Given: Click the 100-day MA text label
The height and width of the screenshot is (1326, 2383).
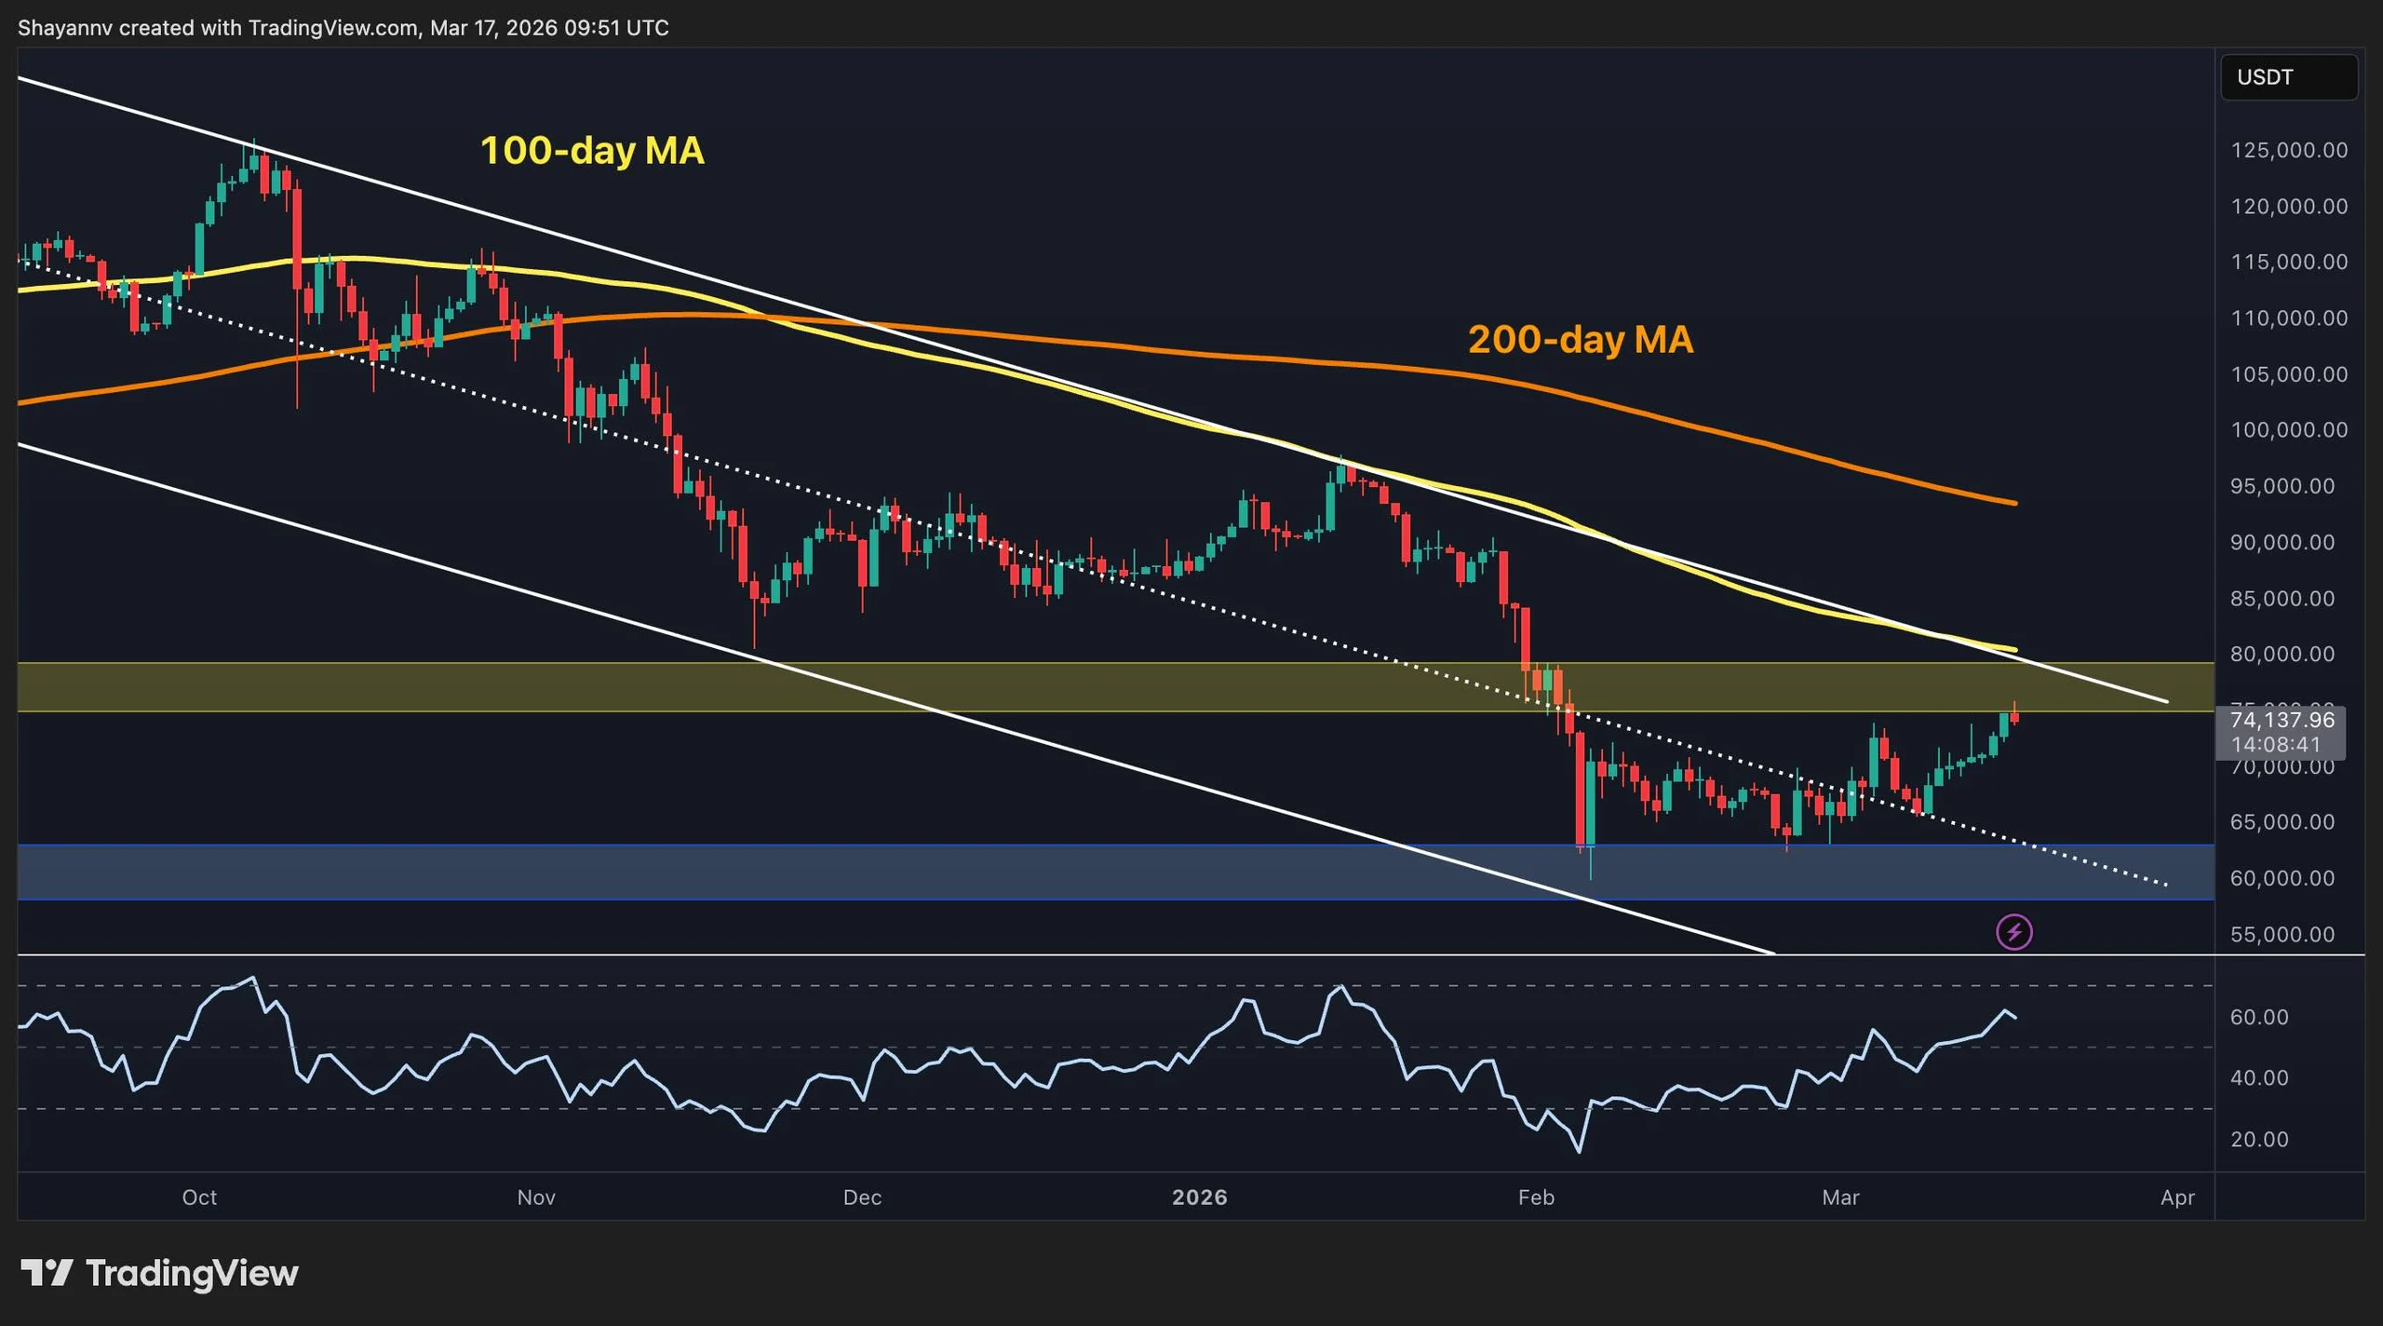Looking at the screenshot, I should [592, 151].
